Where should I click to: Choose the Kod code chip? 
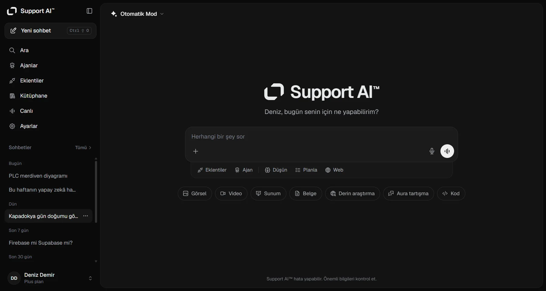coord(451,194)
